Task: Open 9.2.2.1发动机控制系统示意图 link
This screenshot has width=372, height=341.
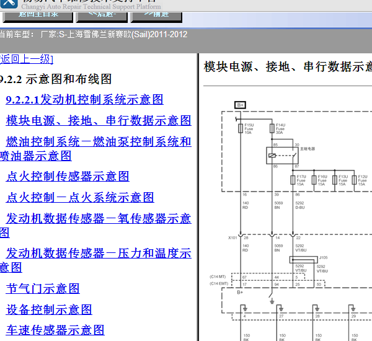Action: coord(84,99)
